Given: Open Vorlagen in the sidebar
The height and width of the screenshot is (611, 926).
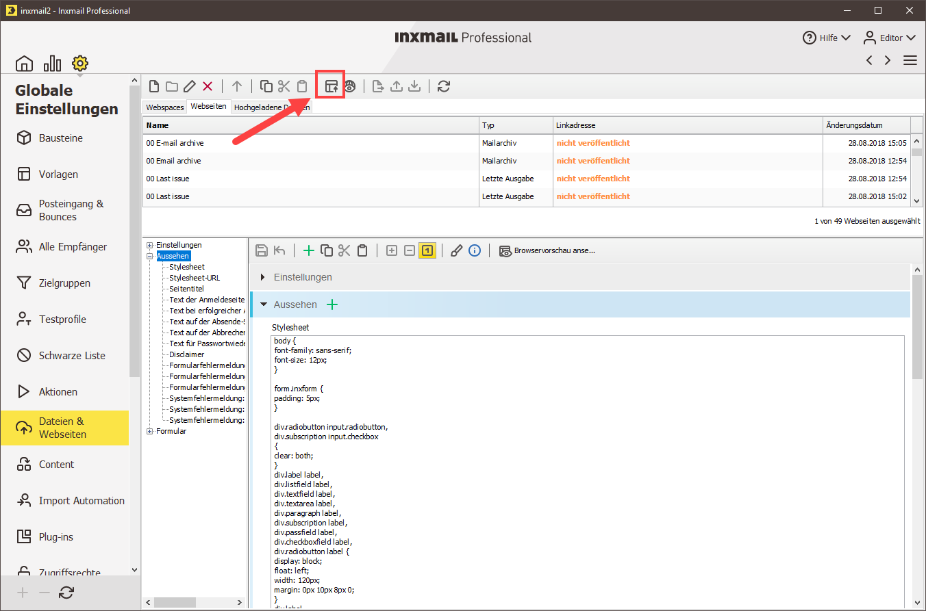Looking at the screenshot, I should [65, 174].
